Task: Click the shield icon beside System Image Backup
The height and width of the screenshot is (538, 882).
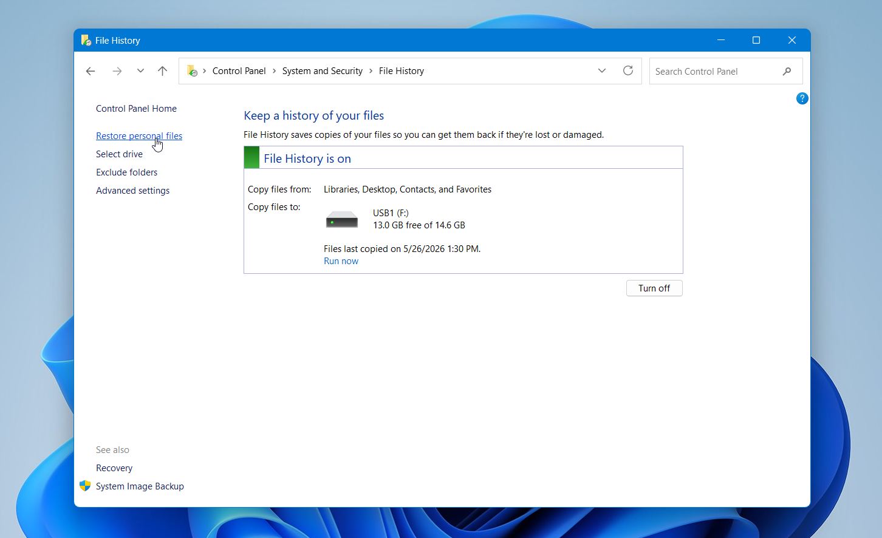Action: pos(85,486)
